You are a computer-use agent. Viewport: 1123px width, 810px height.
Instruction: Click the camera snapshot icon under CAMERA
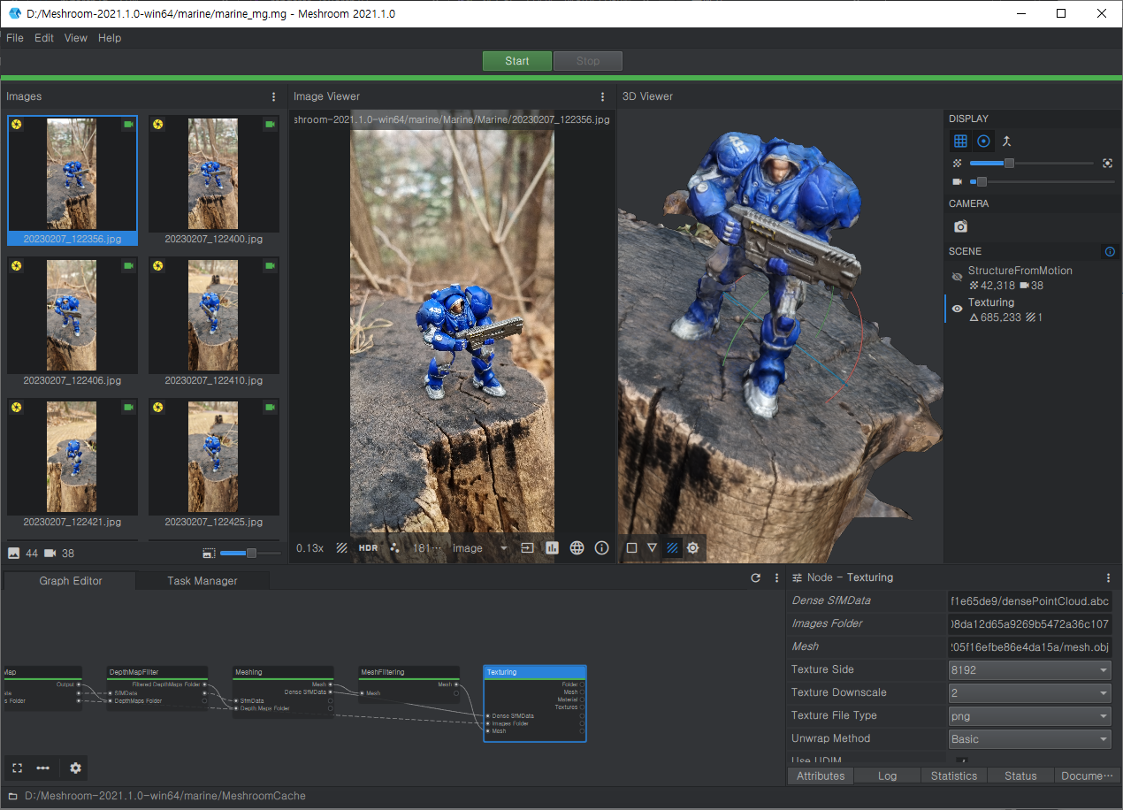[x=960, y=226]
